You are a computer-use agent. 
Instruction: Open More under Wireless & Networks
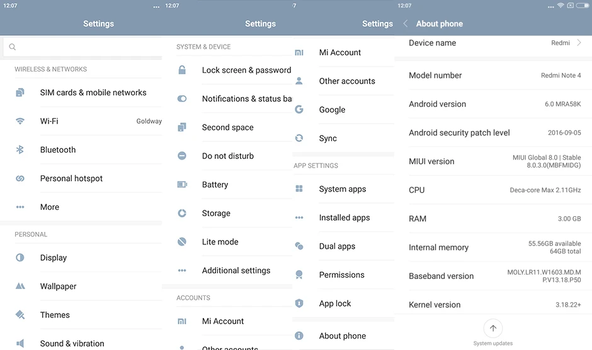coord(81,207)
